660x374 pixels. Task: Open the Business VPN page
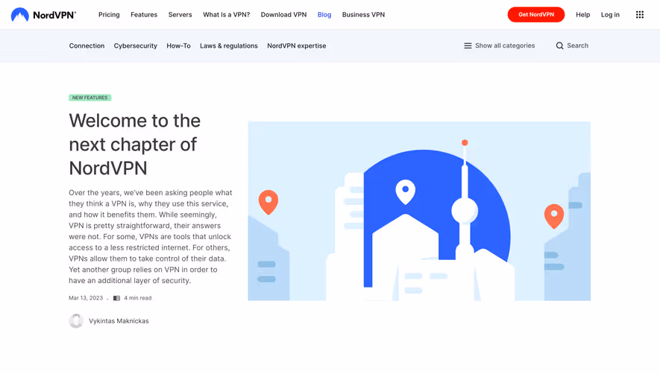coord(363,15)
